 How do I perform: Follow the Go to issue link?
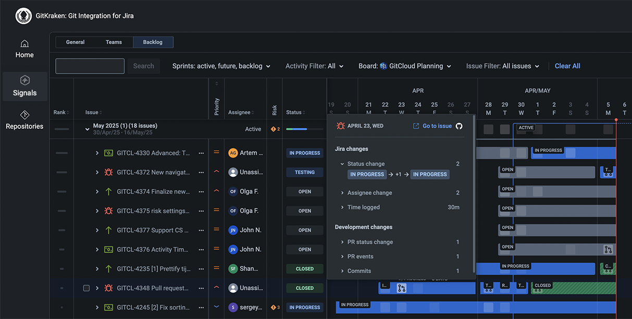[x=432, y=126]
